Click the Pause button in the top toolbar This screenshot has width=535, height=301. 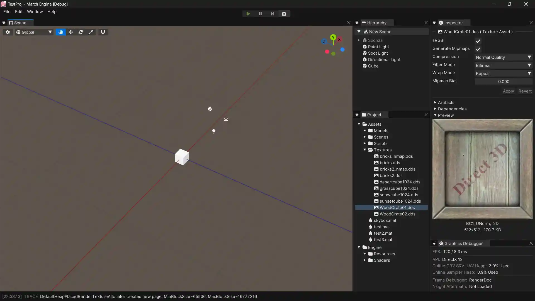[260, 14]
